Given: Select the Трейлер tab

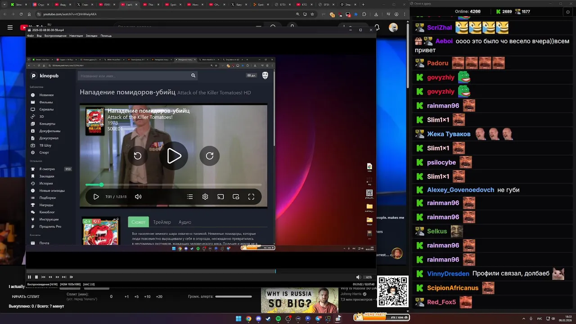Looking at the screenshot, I should (162, 222).
